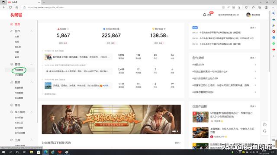Viewport: 277px width, 155px height.
Task: Select 提现 in the sidebar
Action: click(17, 105)
